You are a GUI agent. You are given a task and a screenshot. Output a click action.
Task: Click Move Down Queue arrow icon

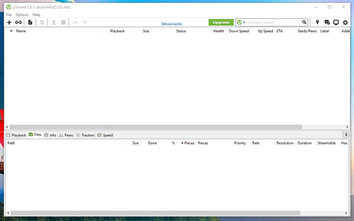(84, 22)
